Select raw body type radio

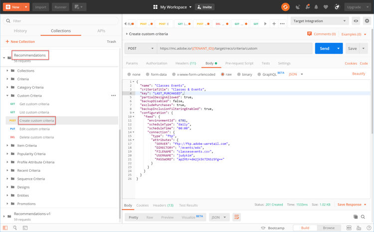point(222,74)
